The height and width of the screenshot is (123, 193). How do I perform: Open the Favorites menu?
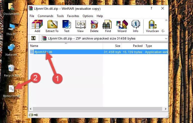click(x=73, y=16)
